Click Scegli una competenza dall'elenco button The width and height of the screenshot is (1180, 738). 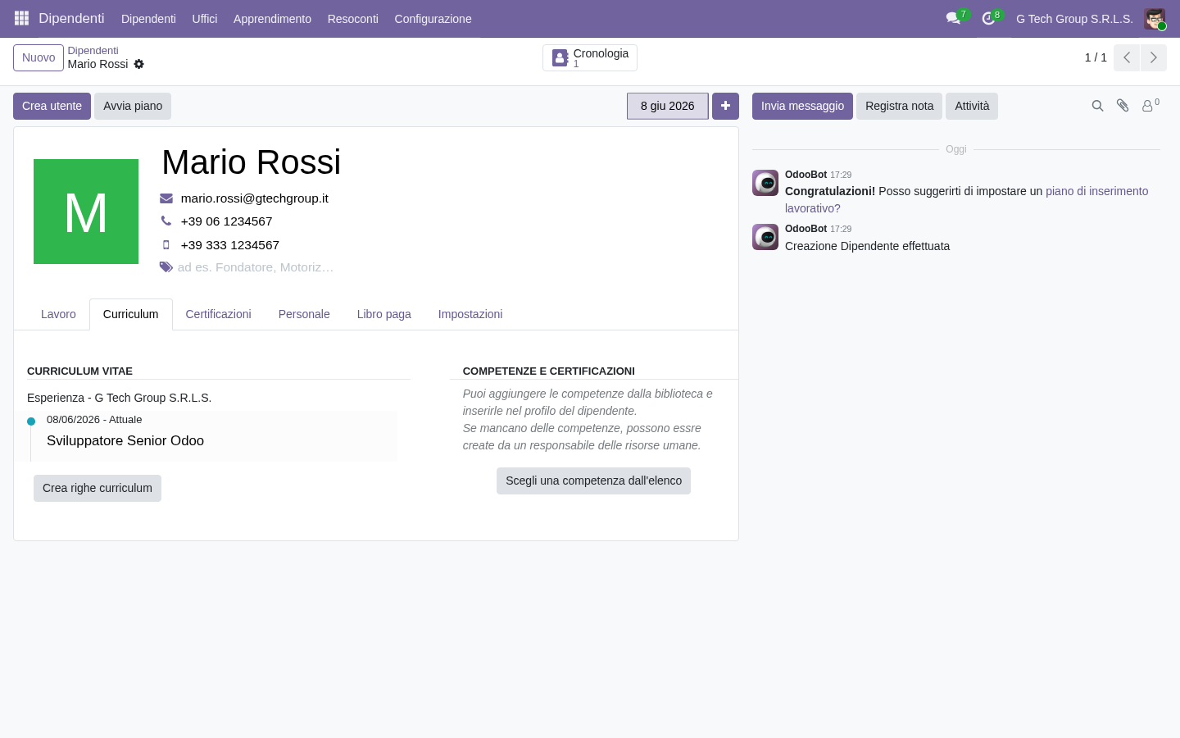(x=593, y=481)
